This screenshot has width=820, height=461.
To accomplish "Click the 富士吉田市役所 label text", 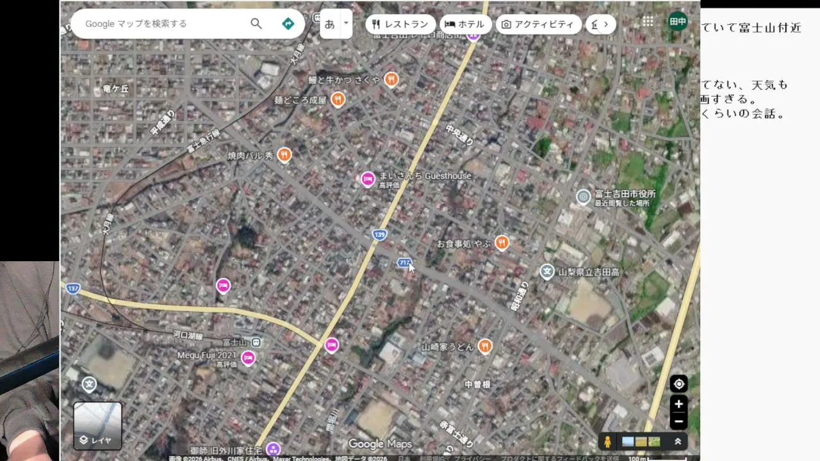I will (x=625, y=194).
